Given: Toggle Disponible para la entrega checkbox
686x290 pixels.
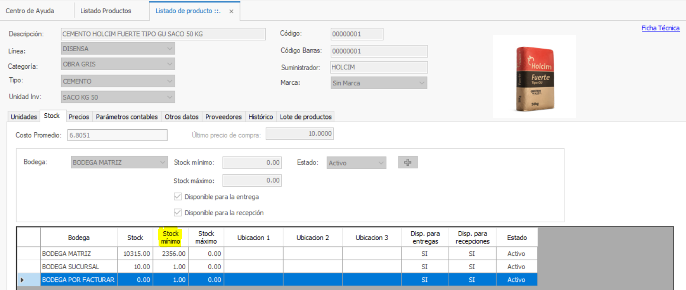Looking at the screenshot, I should [x=178, y=197].
